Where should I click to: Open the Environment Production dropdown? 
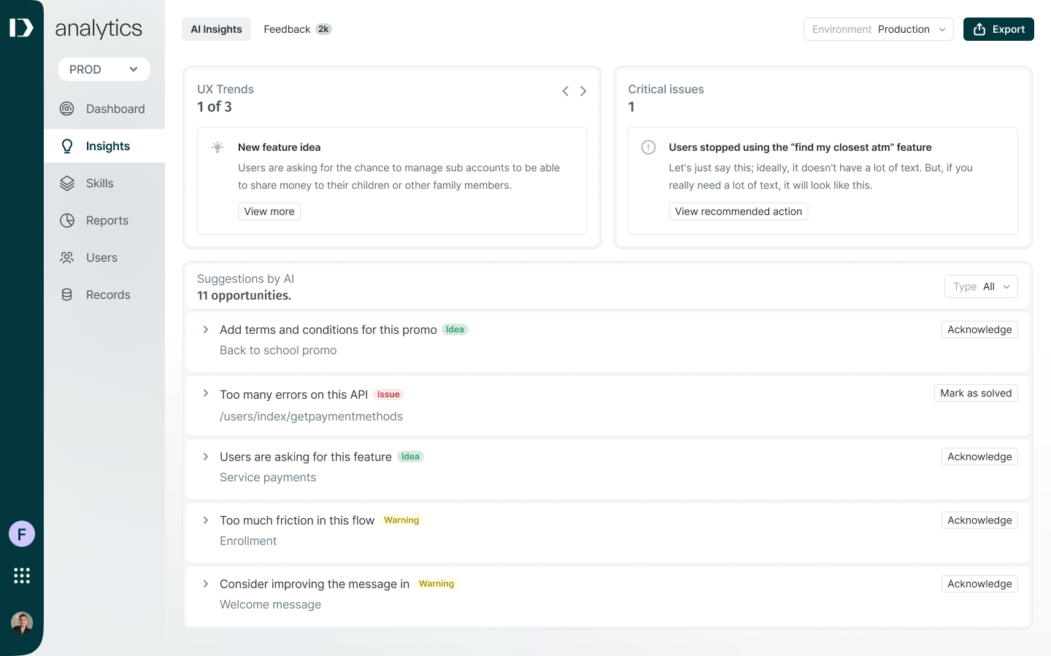pyautogui.click(x=878, y=29)
